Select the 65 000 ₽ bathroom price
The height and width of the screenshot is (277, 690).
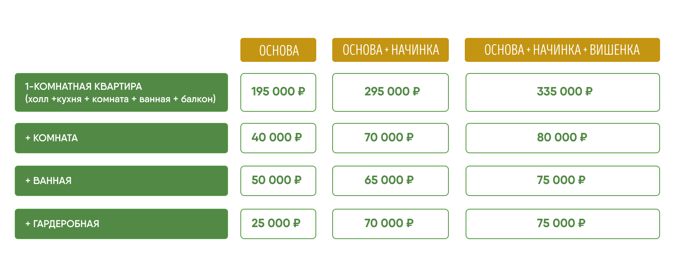[391, 181]
